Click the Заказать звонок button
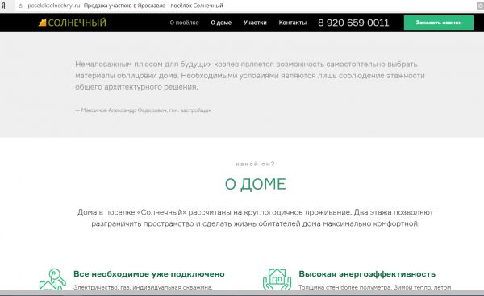Viewport: 484px width, 296px height. (x=439, y=23)
